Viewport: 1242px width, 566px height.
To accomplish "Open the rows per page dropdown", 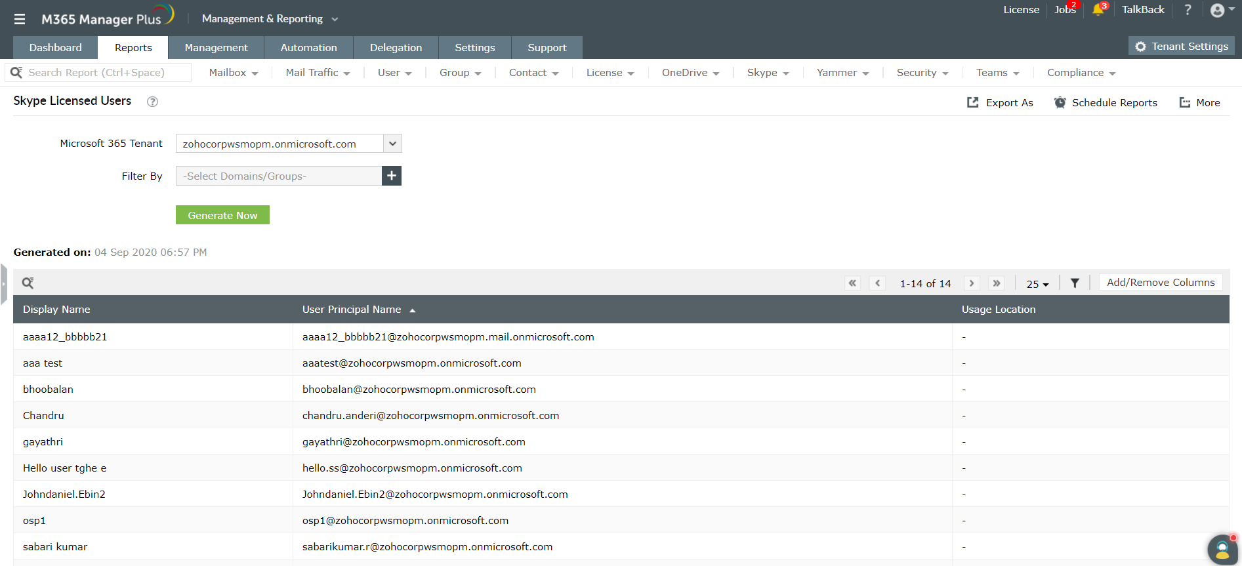I will pos(1037,284).
